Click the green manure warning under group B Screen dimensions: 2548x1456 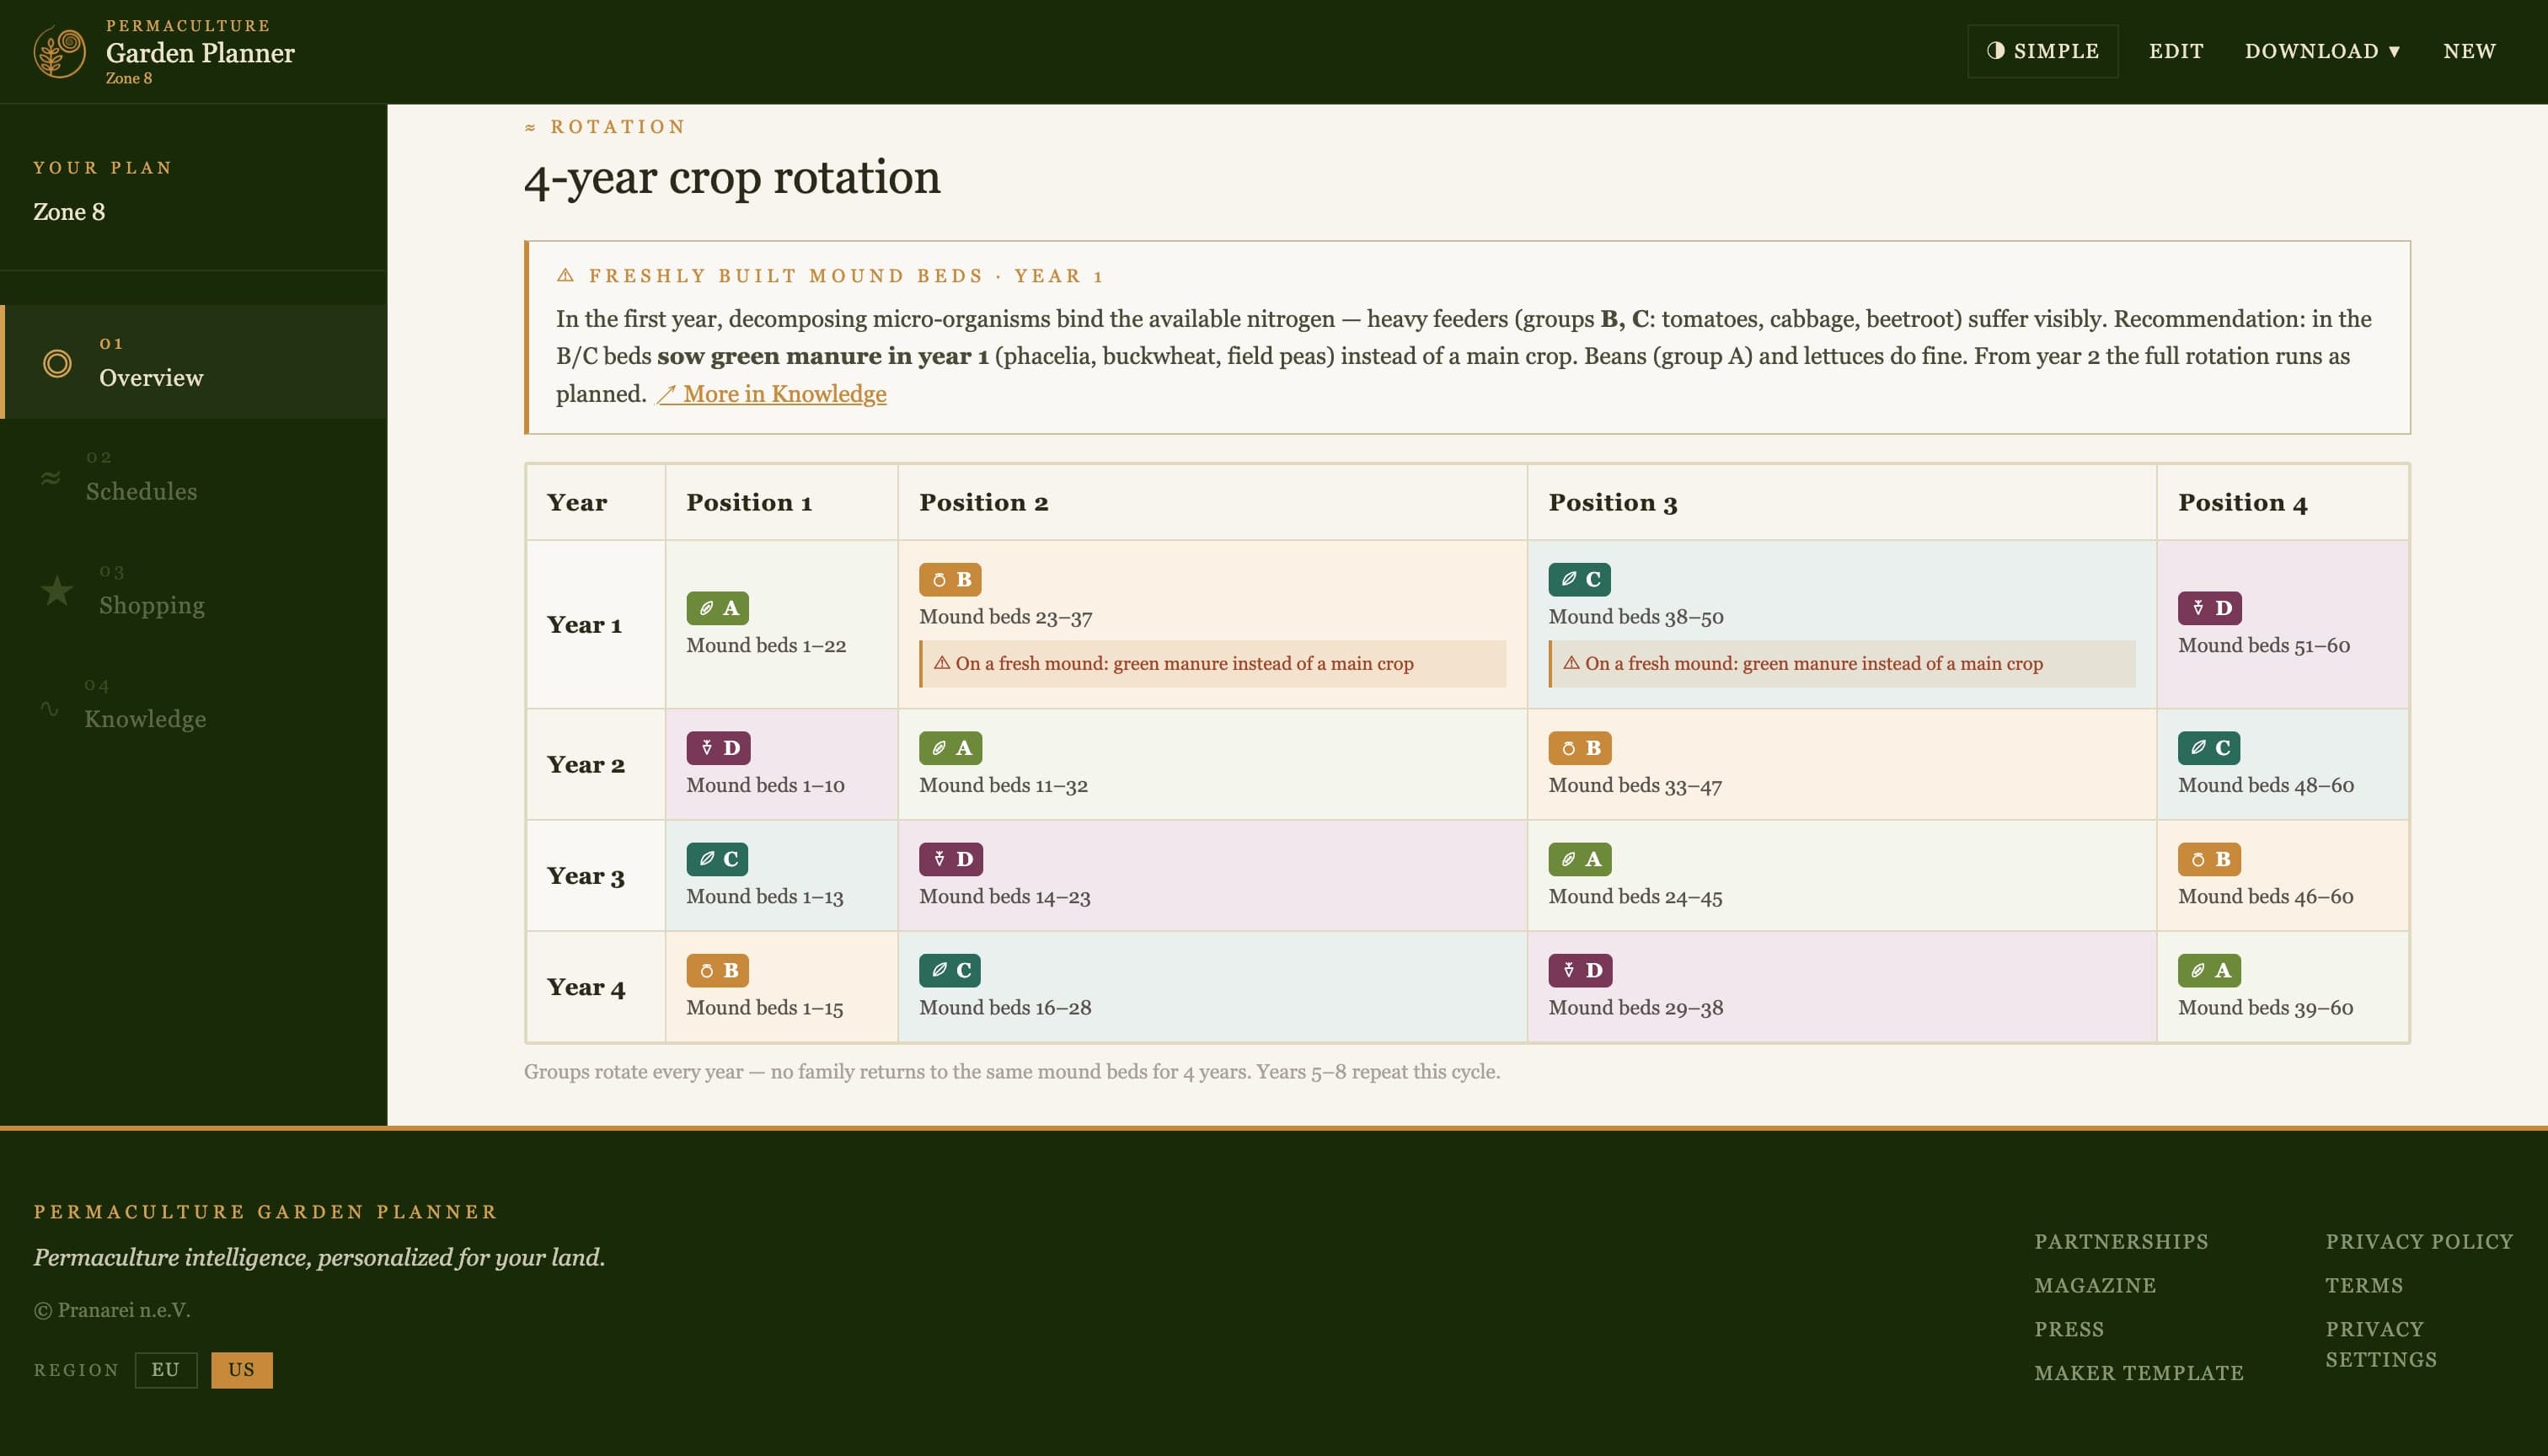coord(1212,664)
